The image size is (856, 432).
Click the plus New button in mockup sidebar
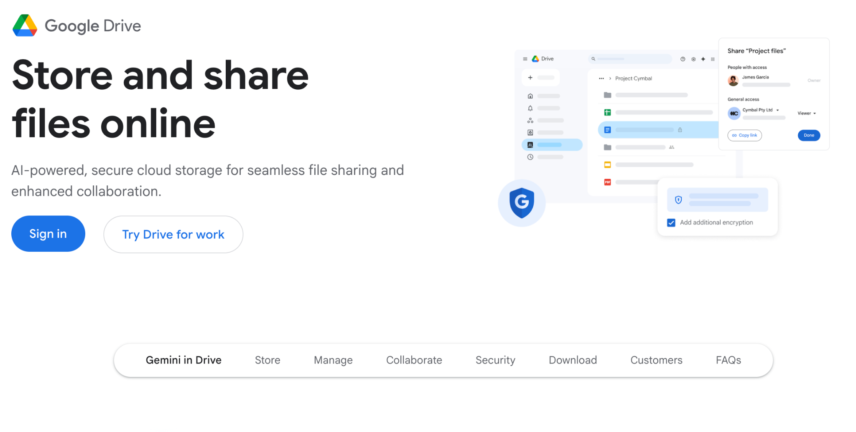coord(540,78)
